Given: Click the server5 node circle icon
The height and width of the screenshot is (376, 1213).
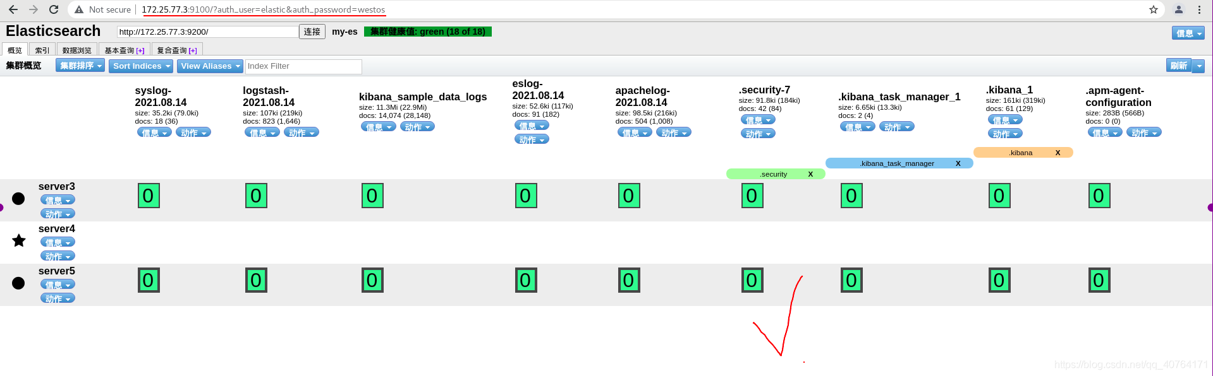Looking at the screenshot, I should (x=18, y=283).
